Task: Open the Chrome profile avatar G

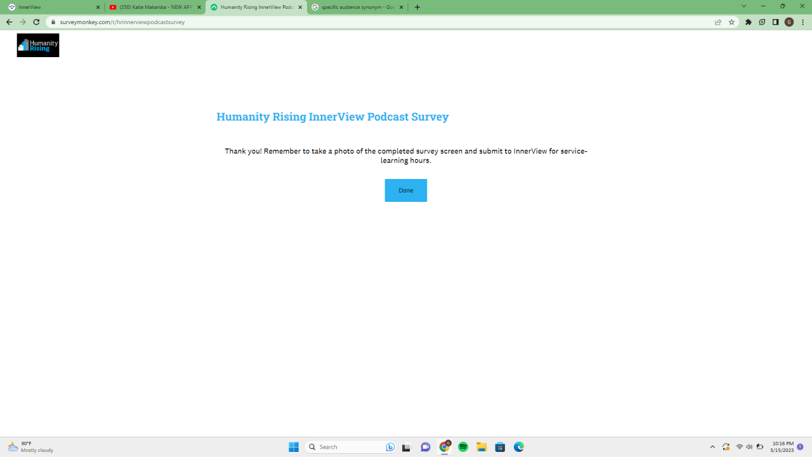Action: 789,22
